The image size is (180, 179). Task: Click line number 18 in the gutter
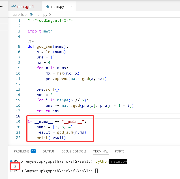18,116
